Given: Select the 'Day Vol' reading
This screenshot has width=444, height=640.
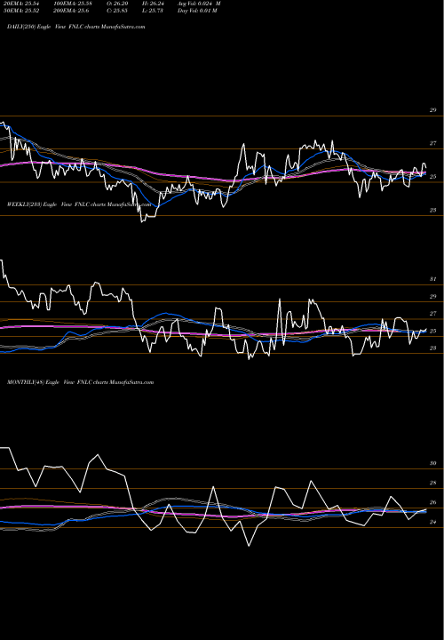Looking at the screenshot, I should point(197,11).
